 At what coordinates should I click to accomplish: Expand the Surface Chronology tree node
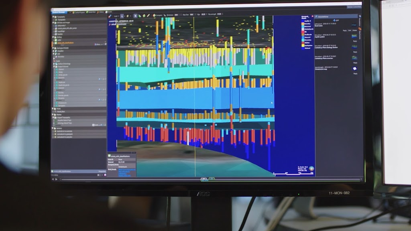54,64
